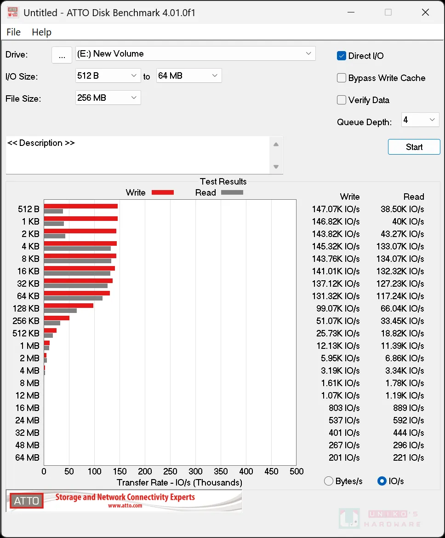The height and width of the screenshot is (538, 445).
Task: Uncheck the Direct I/O checkbox
Action: 342,56
